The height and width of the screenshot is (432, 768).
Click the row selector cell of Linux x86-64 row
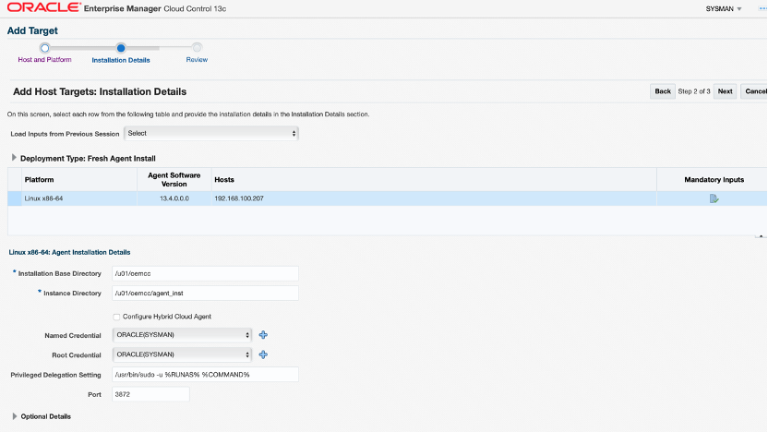[15, 198]
